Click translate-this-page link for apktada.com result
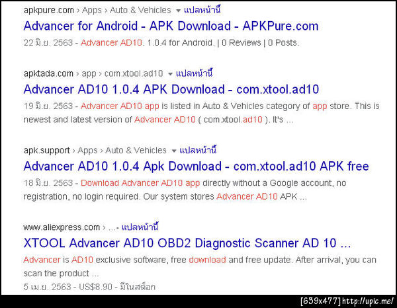Screen dimensions: 397x308 pos(194,73)
